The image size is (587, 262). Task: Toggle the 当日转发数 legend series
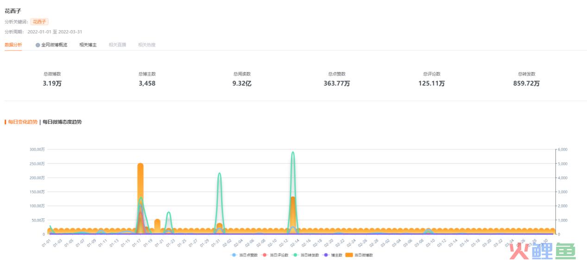pyautogui.click(x=306, y=255)
